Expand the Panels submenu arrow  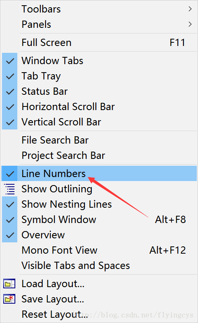click(190, 24)
